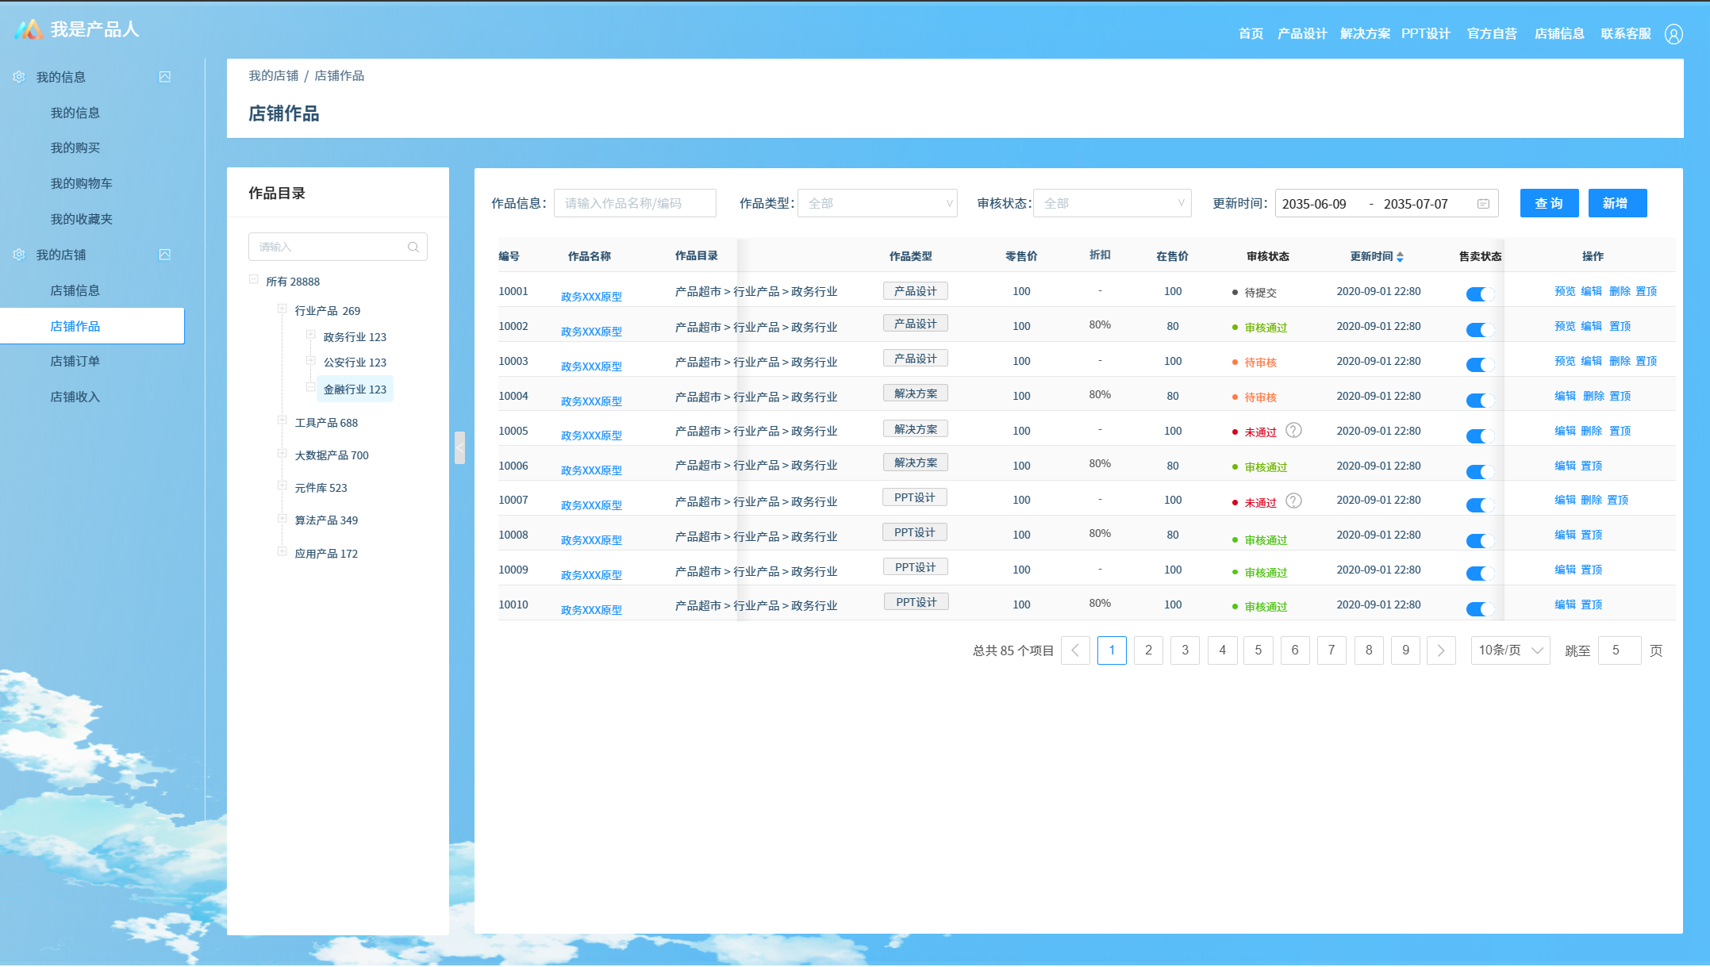
Task: Disable sale status switch for row 10010
Action: pos(1480,608)
